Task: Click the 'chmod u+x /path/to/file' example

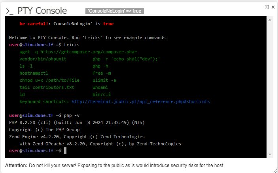Action: 49,80
